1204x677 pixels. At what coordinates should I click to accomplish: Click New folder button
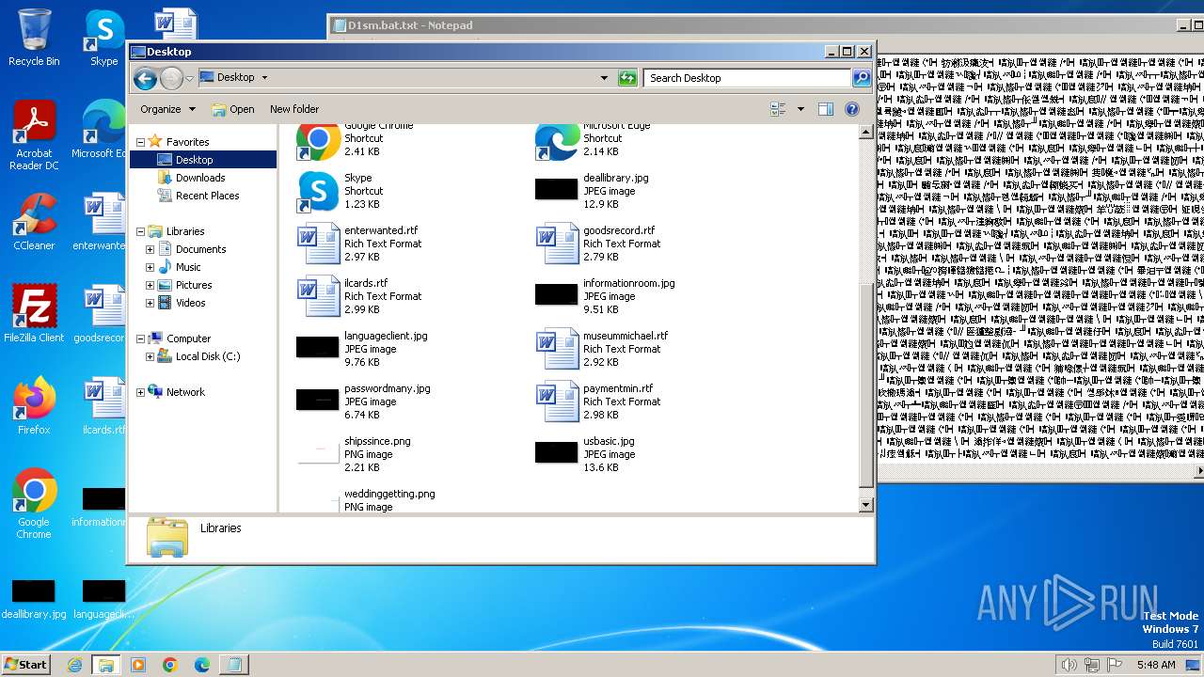[294, 109]
